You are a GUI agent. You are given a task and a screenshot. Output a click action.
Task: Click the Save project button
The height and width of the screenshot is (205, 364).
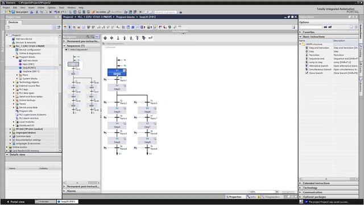click(20, 12)
